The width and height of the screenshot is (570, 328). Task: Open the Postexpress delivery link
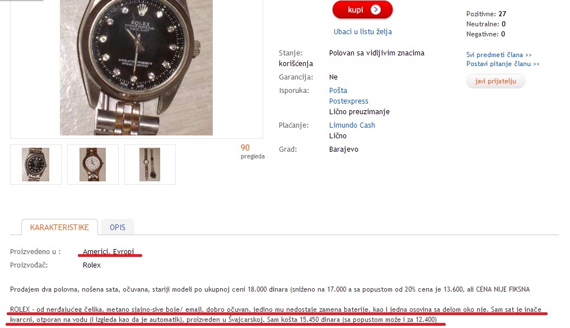point(349,101)
